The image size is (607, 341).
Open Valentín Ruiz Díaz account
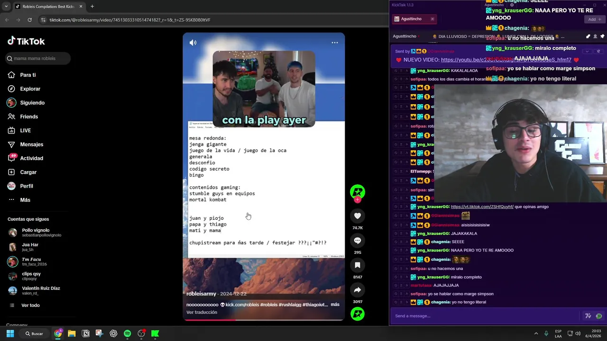click(34, 290)
